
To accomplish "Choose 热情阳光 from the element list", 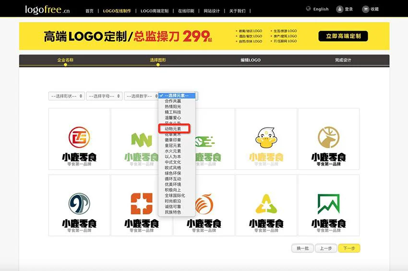I will click(177, 106).
